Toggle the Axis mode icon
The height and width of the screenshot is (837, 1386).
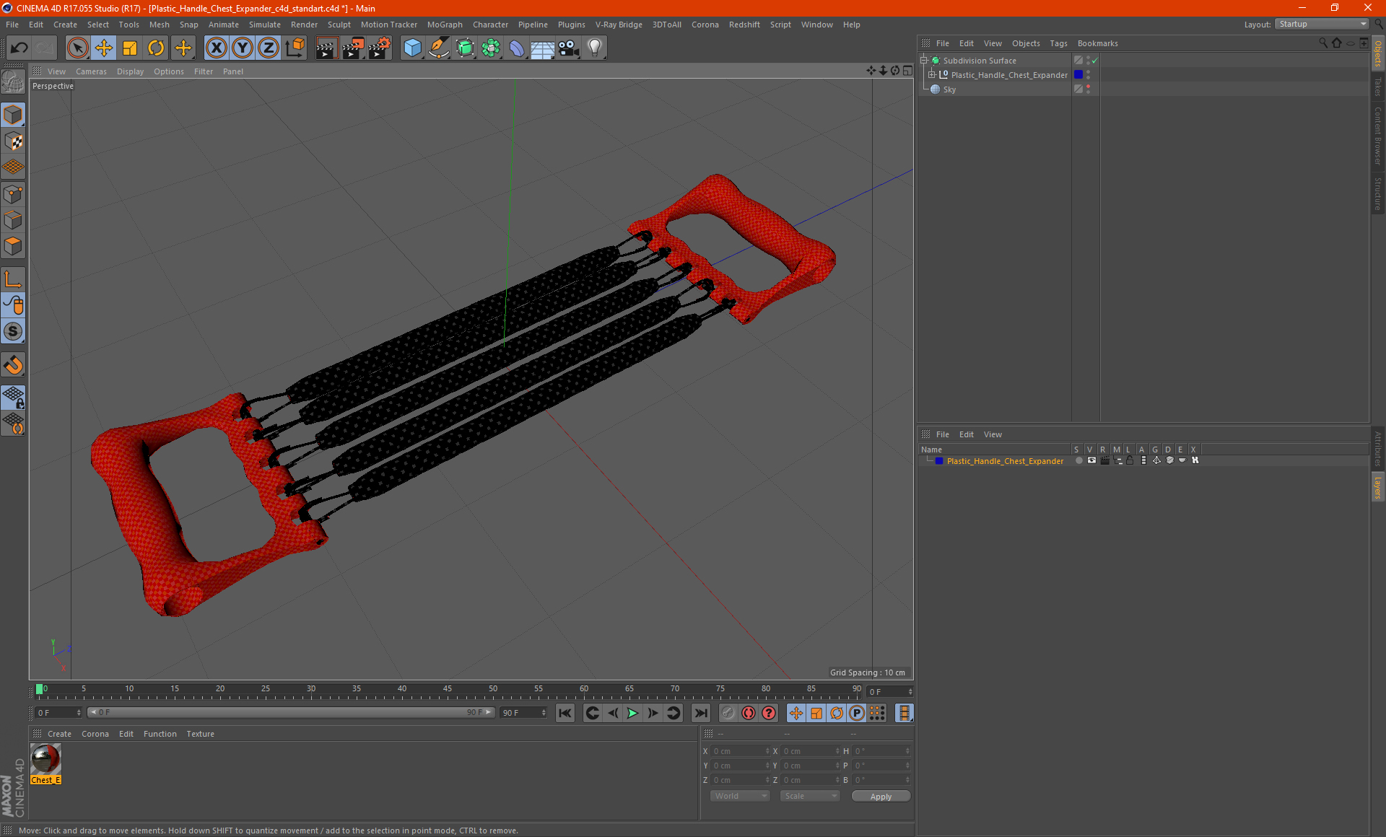pyautogui.click(x=13, y=279)
